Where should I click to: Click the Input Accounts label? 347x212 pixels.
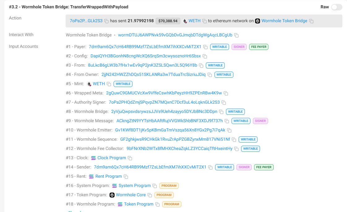24,46
